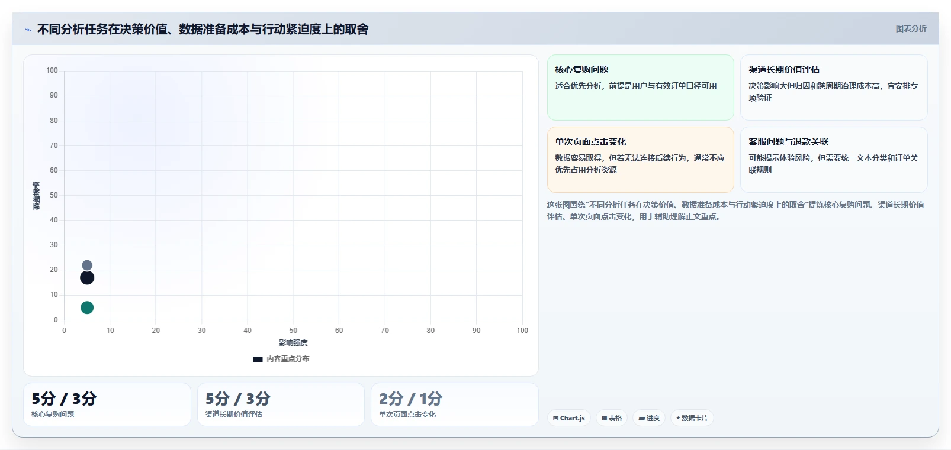Click the y-axis tick label 20

tap(54, 270)
